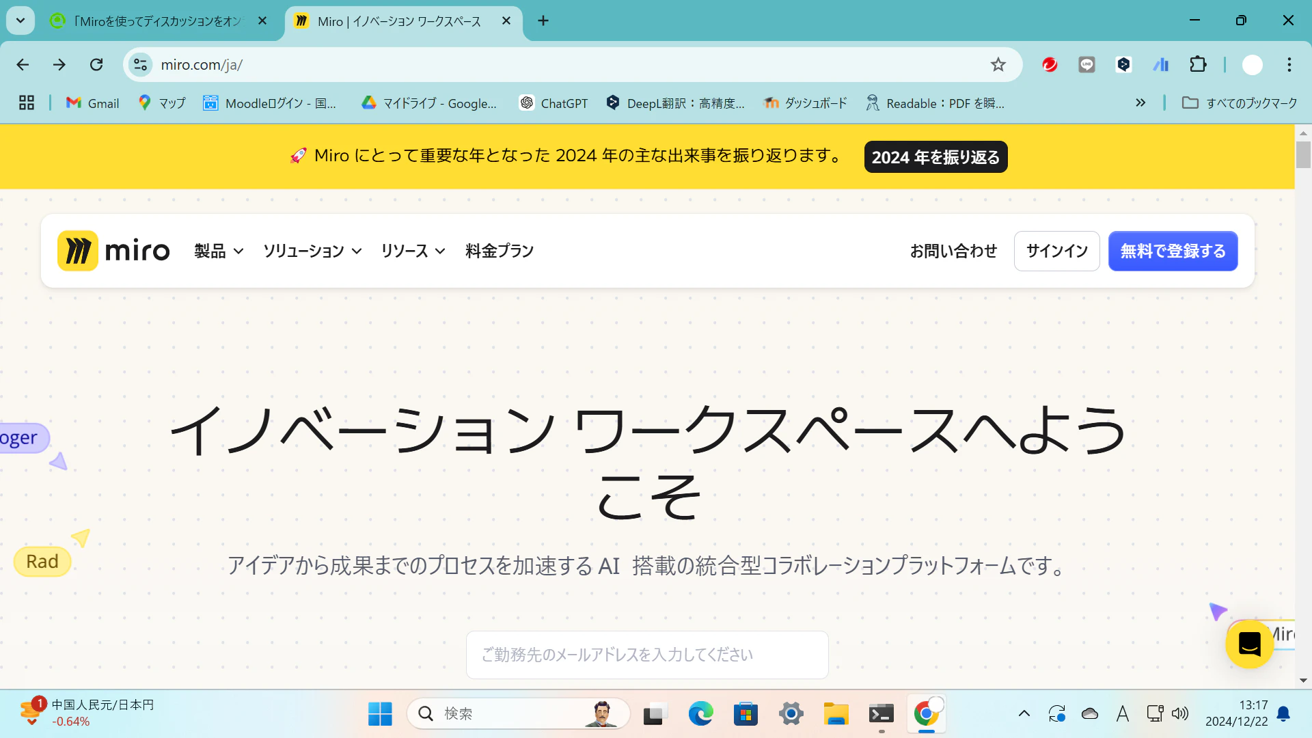Click the page vertical scrollbar thumb
This screenshot has width=1312, height=738.
point(1303,154)
